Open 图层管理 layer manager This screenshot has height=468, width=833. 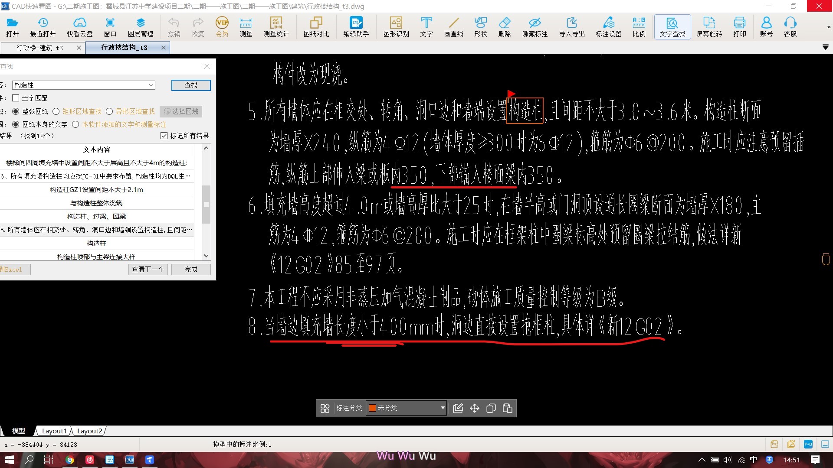click(140, 27)
